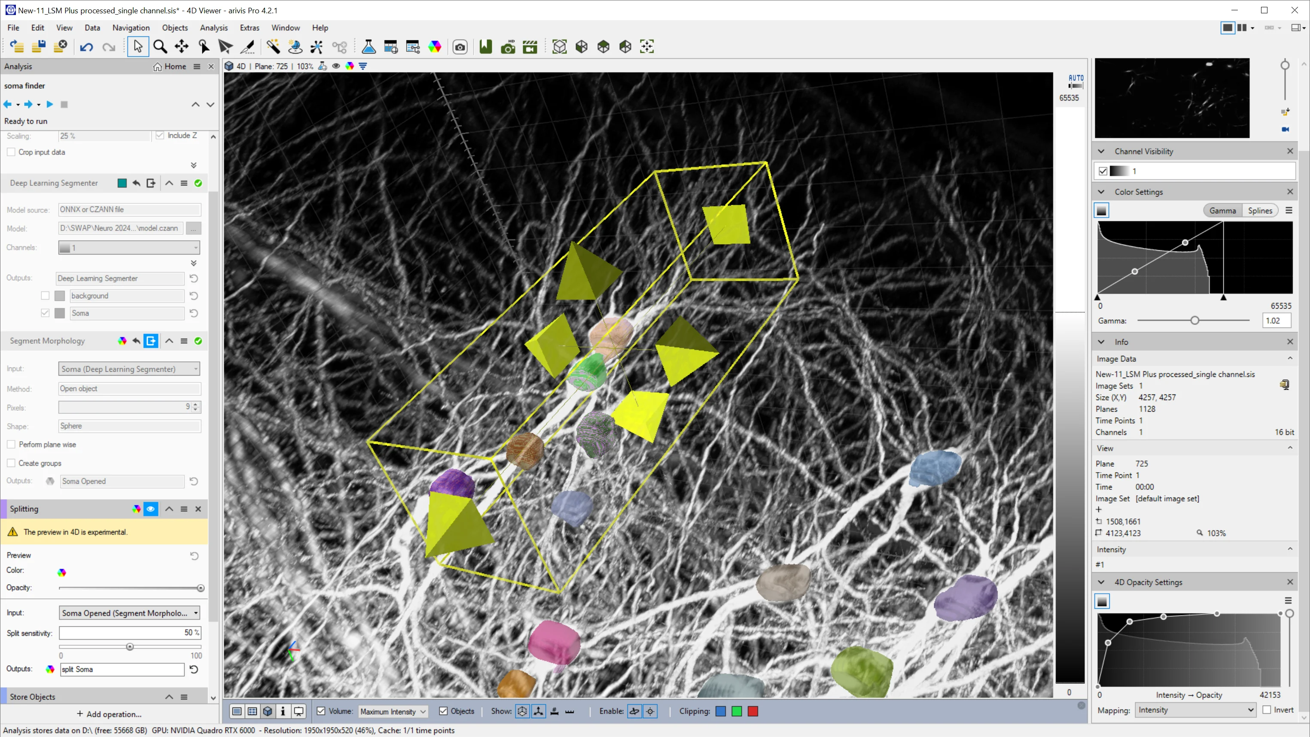Stop the pipeline with square button

tap(64, 104)
